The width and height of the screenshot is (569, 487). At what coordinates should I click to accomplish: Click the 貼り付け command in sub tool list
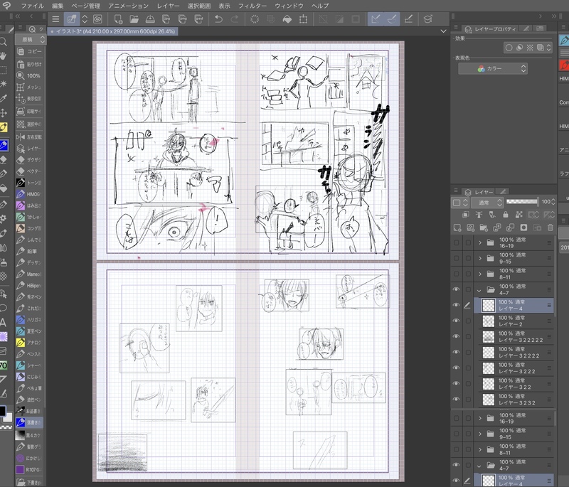[x=30, y=64]
